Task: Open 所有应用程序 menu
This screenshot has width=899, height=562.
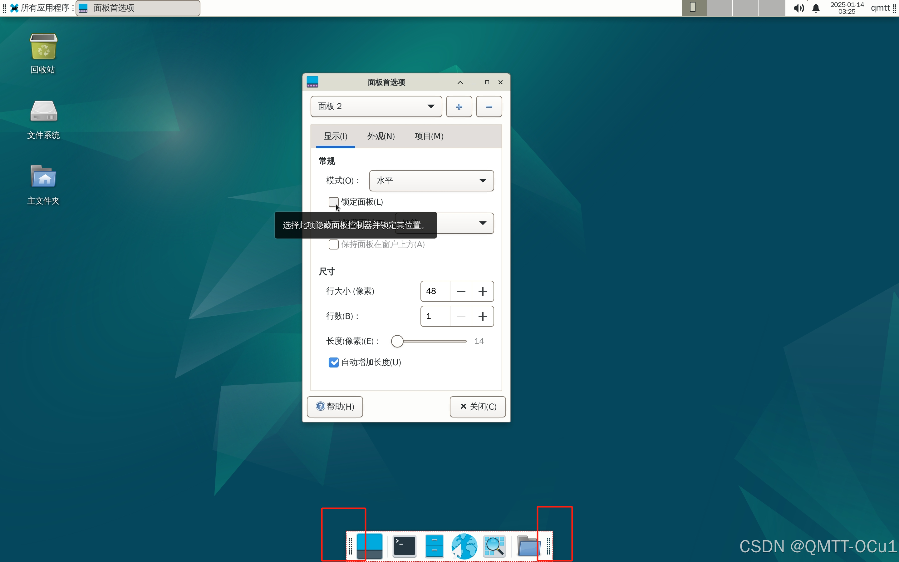Action: pyautogui.click(x=40, y=8)
